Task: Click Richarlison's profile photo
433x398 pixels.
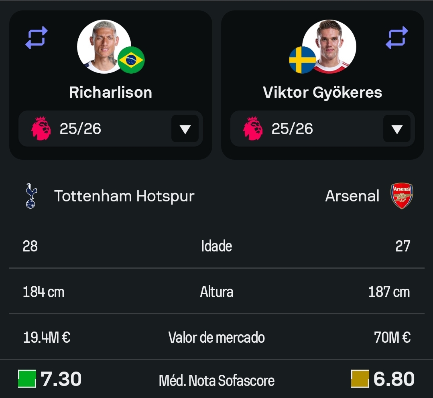Action: [104, 46]
